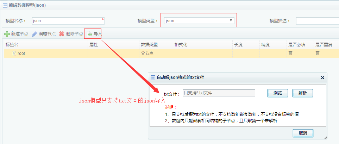Click the 父节点 cell in root row
Image resolution: width=339 pixels, height=144 pixels.
click(x=147, y=54)
